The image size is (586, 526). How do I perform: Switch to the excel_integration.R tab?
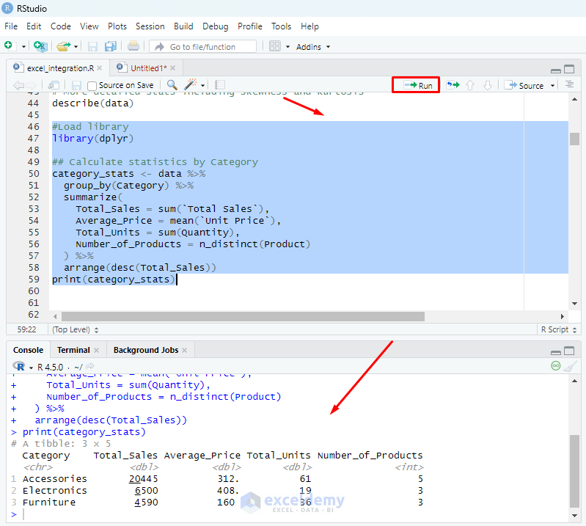click(60, 68)
